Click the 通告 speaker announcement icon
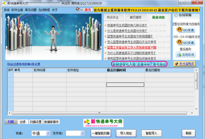Viewport: 205px width, 139px height. 85,10
